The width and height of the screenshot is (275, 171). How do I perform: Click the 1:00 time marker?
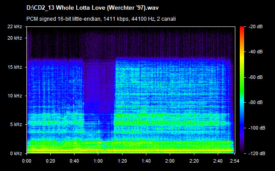coord(98,161)
